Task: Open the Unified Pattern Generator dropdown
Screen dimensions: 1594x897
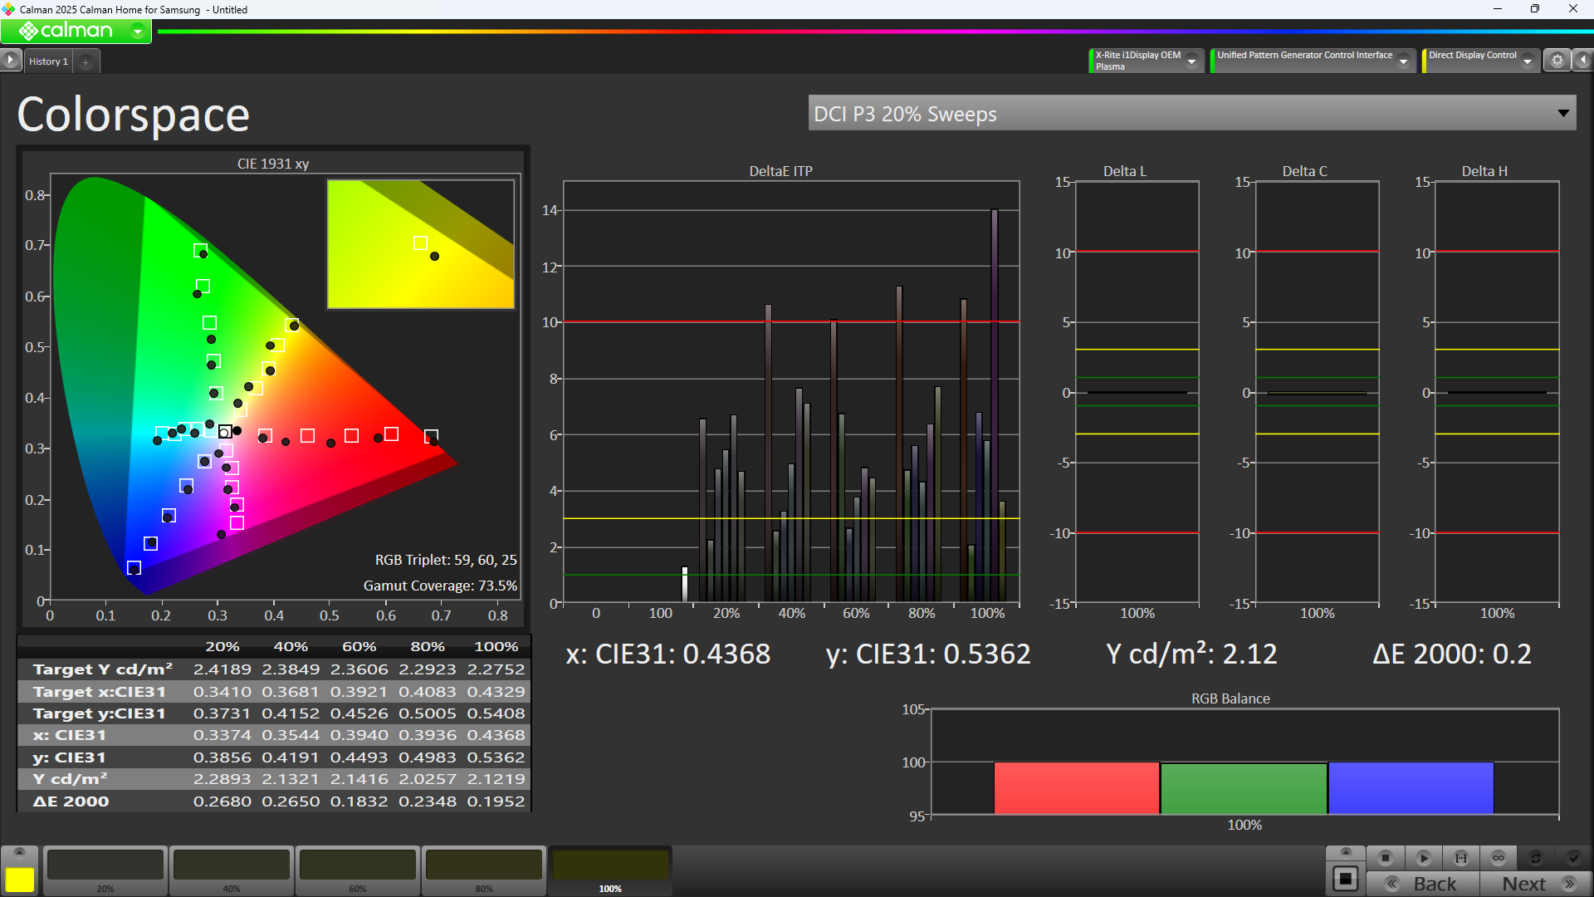Action: [x=1403, y=61]
